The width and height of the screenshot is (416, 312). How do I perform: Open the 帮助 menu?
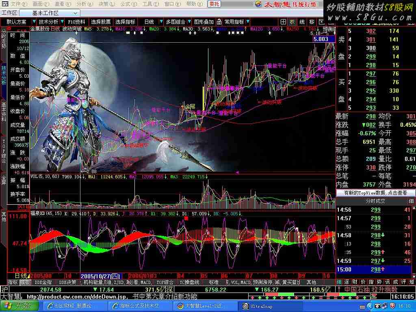tap(195, 4)
